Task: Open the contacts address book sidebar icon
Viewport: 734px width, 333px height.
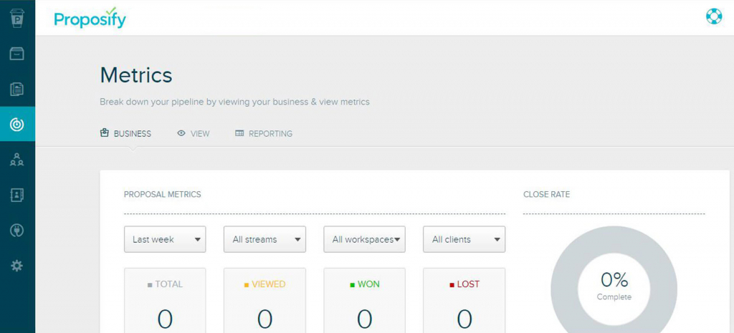Action: pyautogui.click(x=17, y=195)
